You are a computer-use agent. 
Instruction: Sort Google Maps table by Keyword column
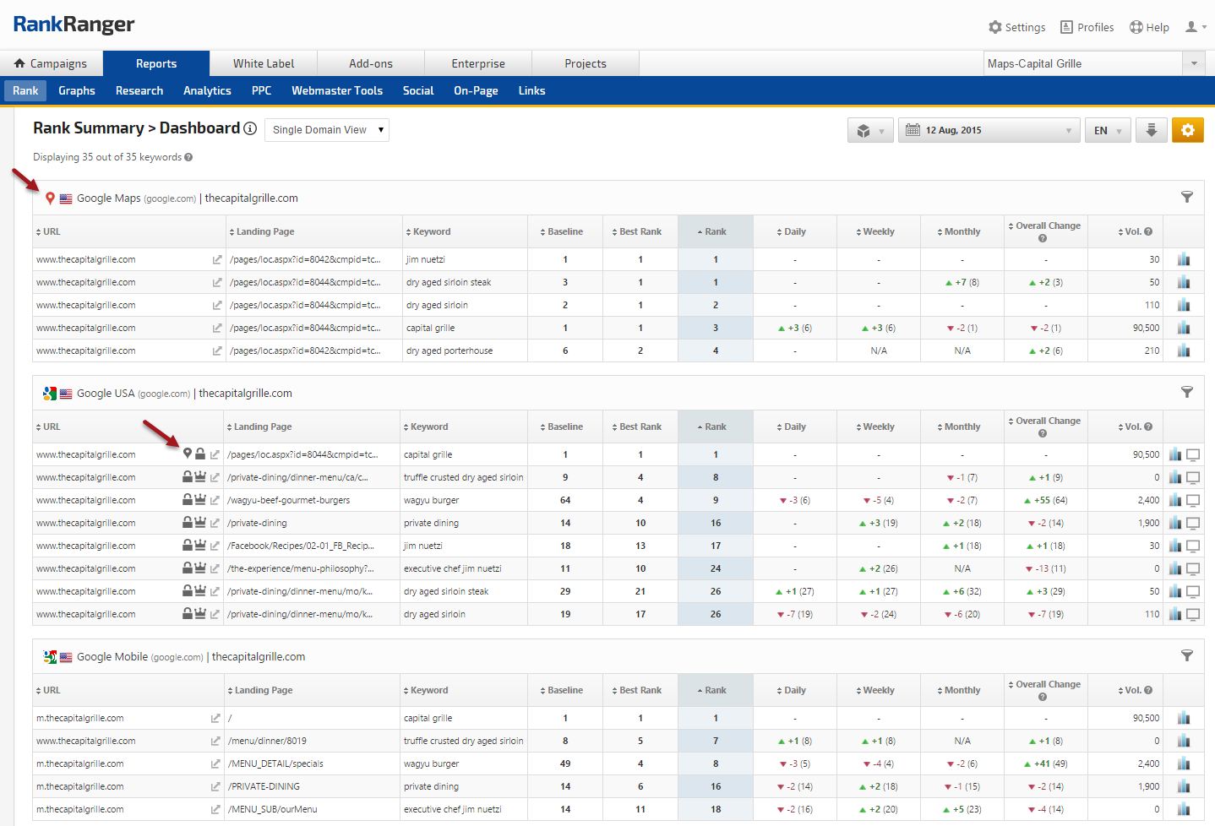pos(432,231)
